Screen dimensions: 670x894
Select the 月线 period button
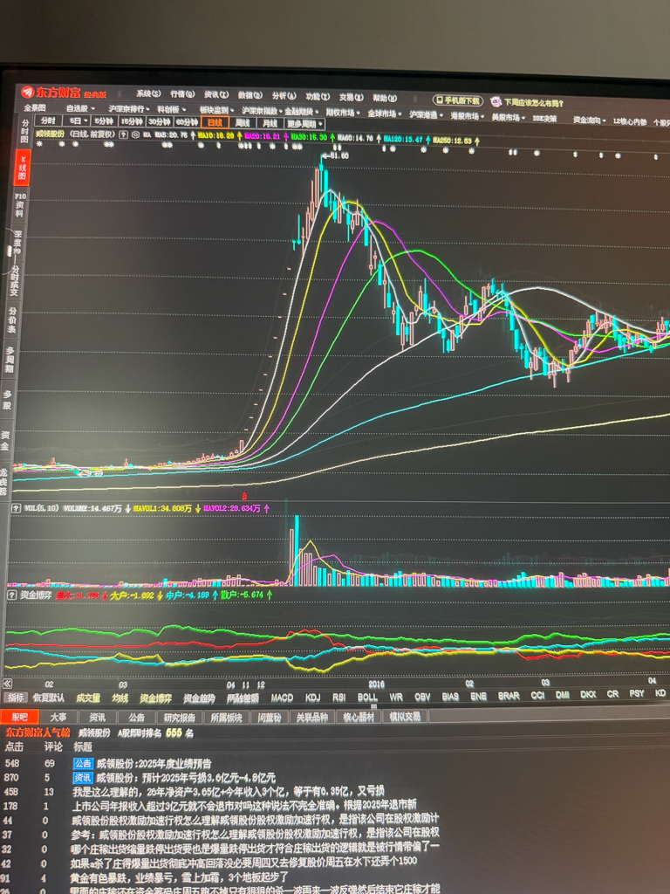click(x=270, y=123)
